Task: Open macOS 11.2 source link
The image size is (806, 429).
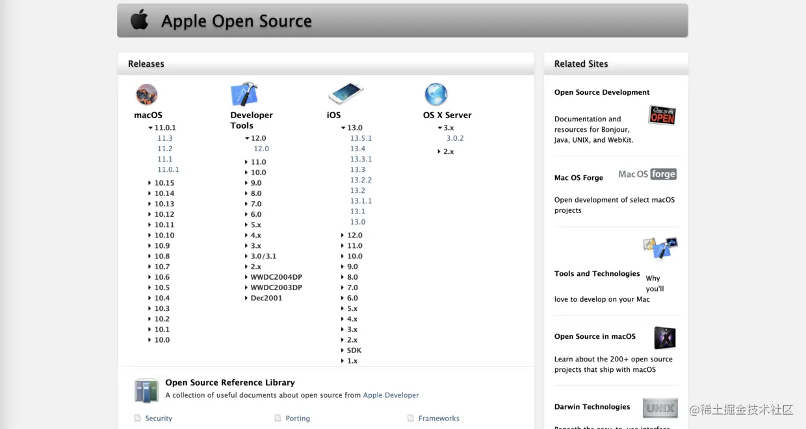Action: click(x=165, y=149)
